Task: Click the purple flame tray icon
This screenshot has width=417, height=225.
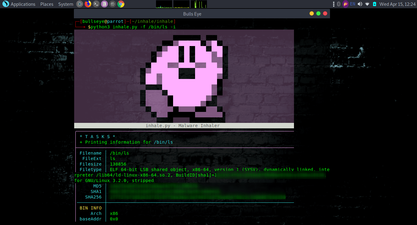Action: click(345, 4)
